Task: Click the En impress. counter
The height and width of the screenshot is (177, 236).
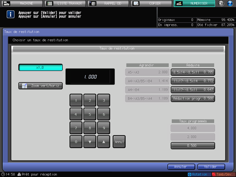Action: 176,25
